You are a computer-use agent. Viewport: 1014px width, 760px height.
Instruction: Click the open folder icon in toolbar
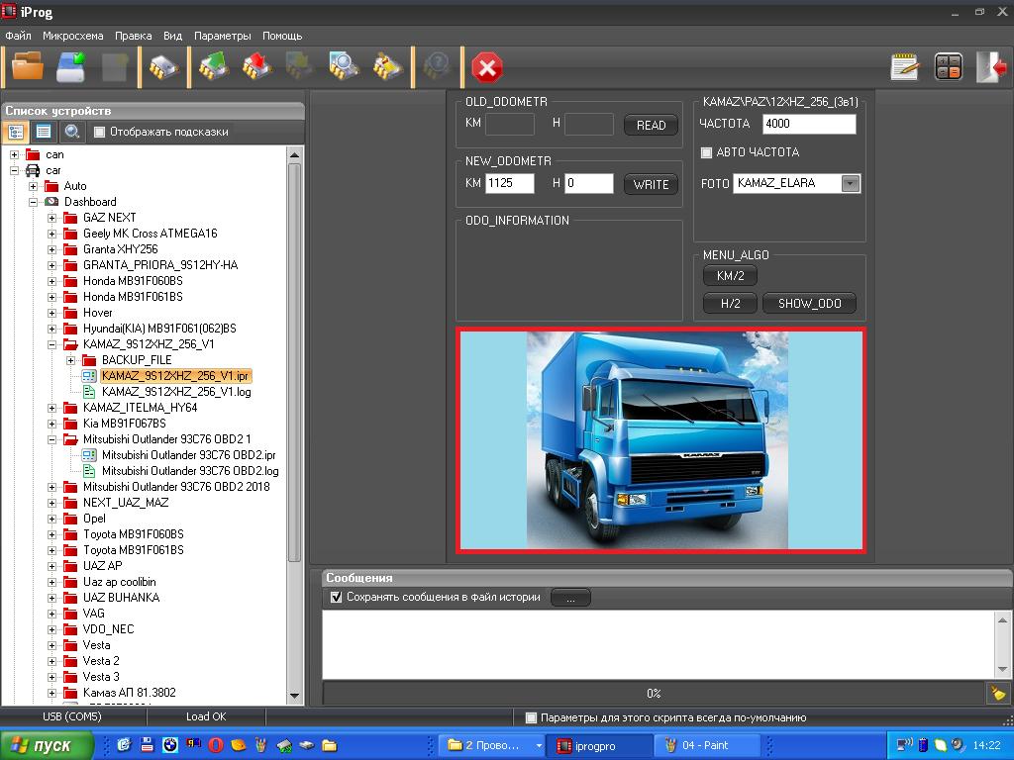(x=27, y=66)
